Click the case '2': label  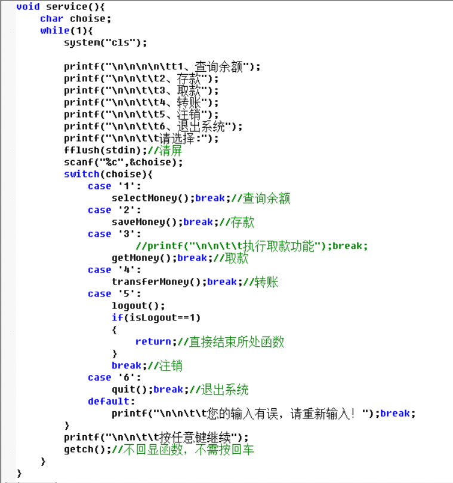(115, 210)
